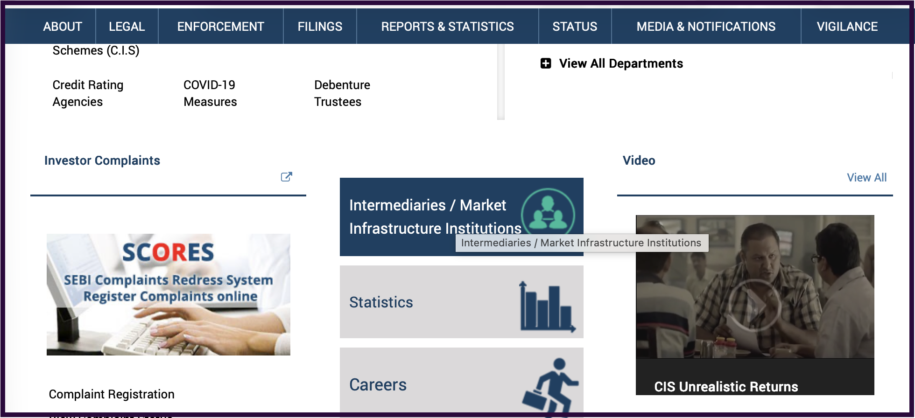The width and height of the screenshot is (915, 418).
Task: Open COVID-19 Measures link
Action: [210, 93]
